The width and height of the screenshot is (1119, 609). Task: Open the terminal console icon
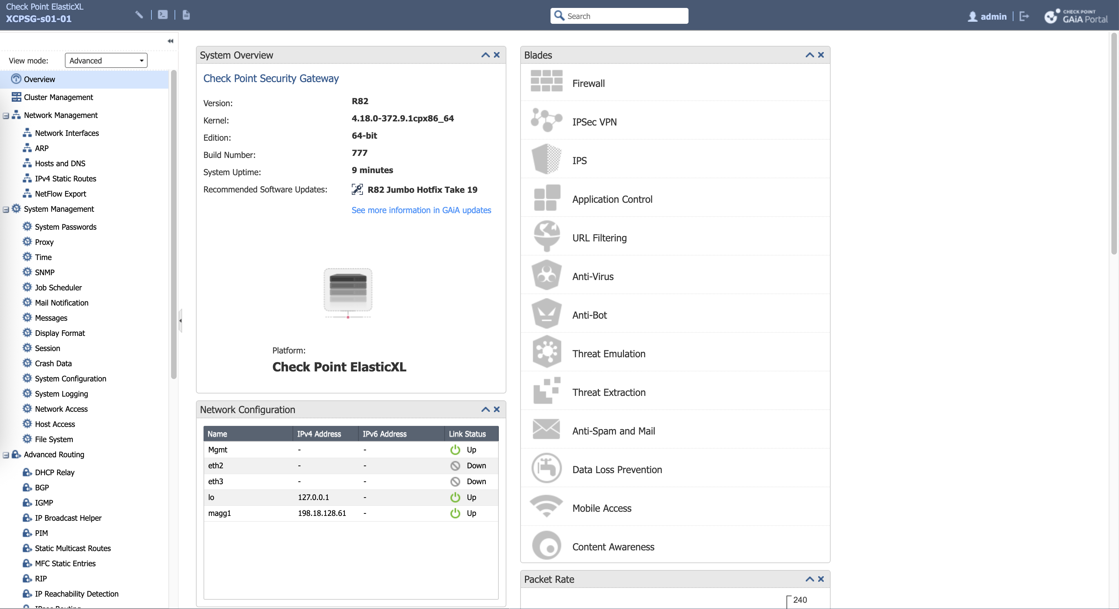tap(162, 15)
